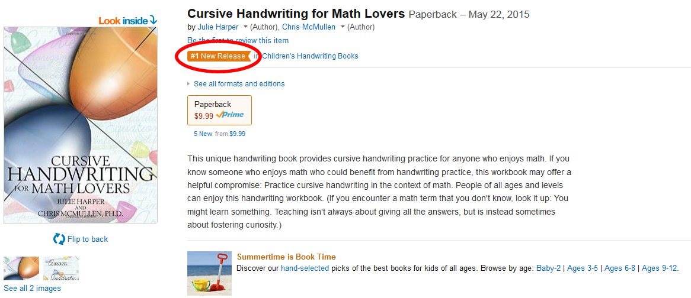Open the Julie Harper author dropdown arrow
The width and height of the screenshot is (691, 298).
(245, 27)
